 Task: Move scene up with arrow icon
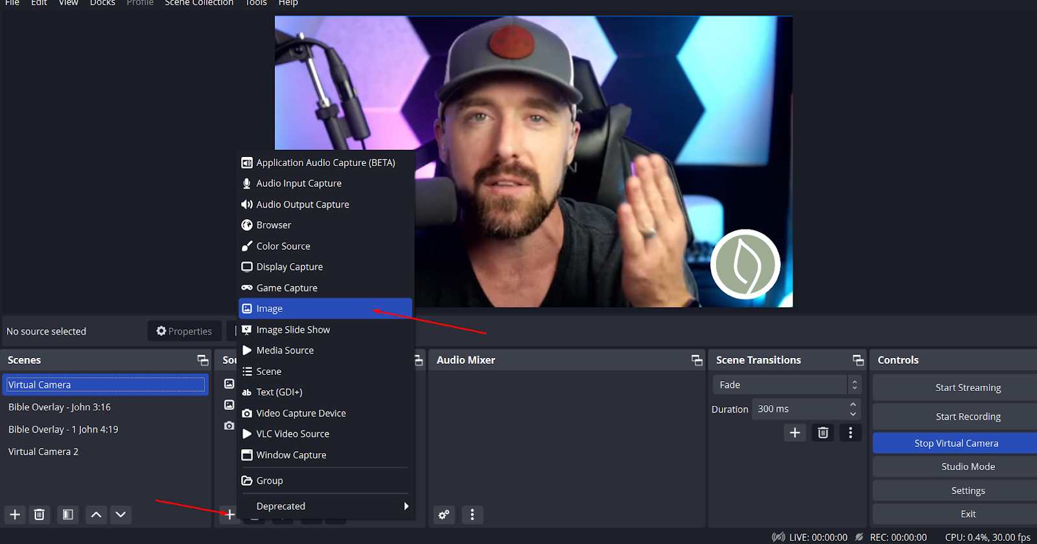[x=96, y=515]
